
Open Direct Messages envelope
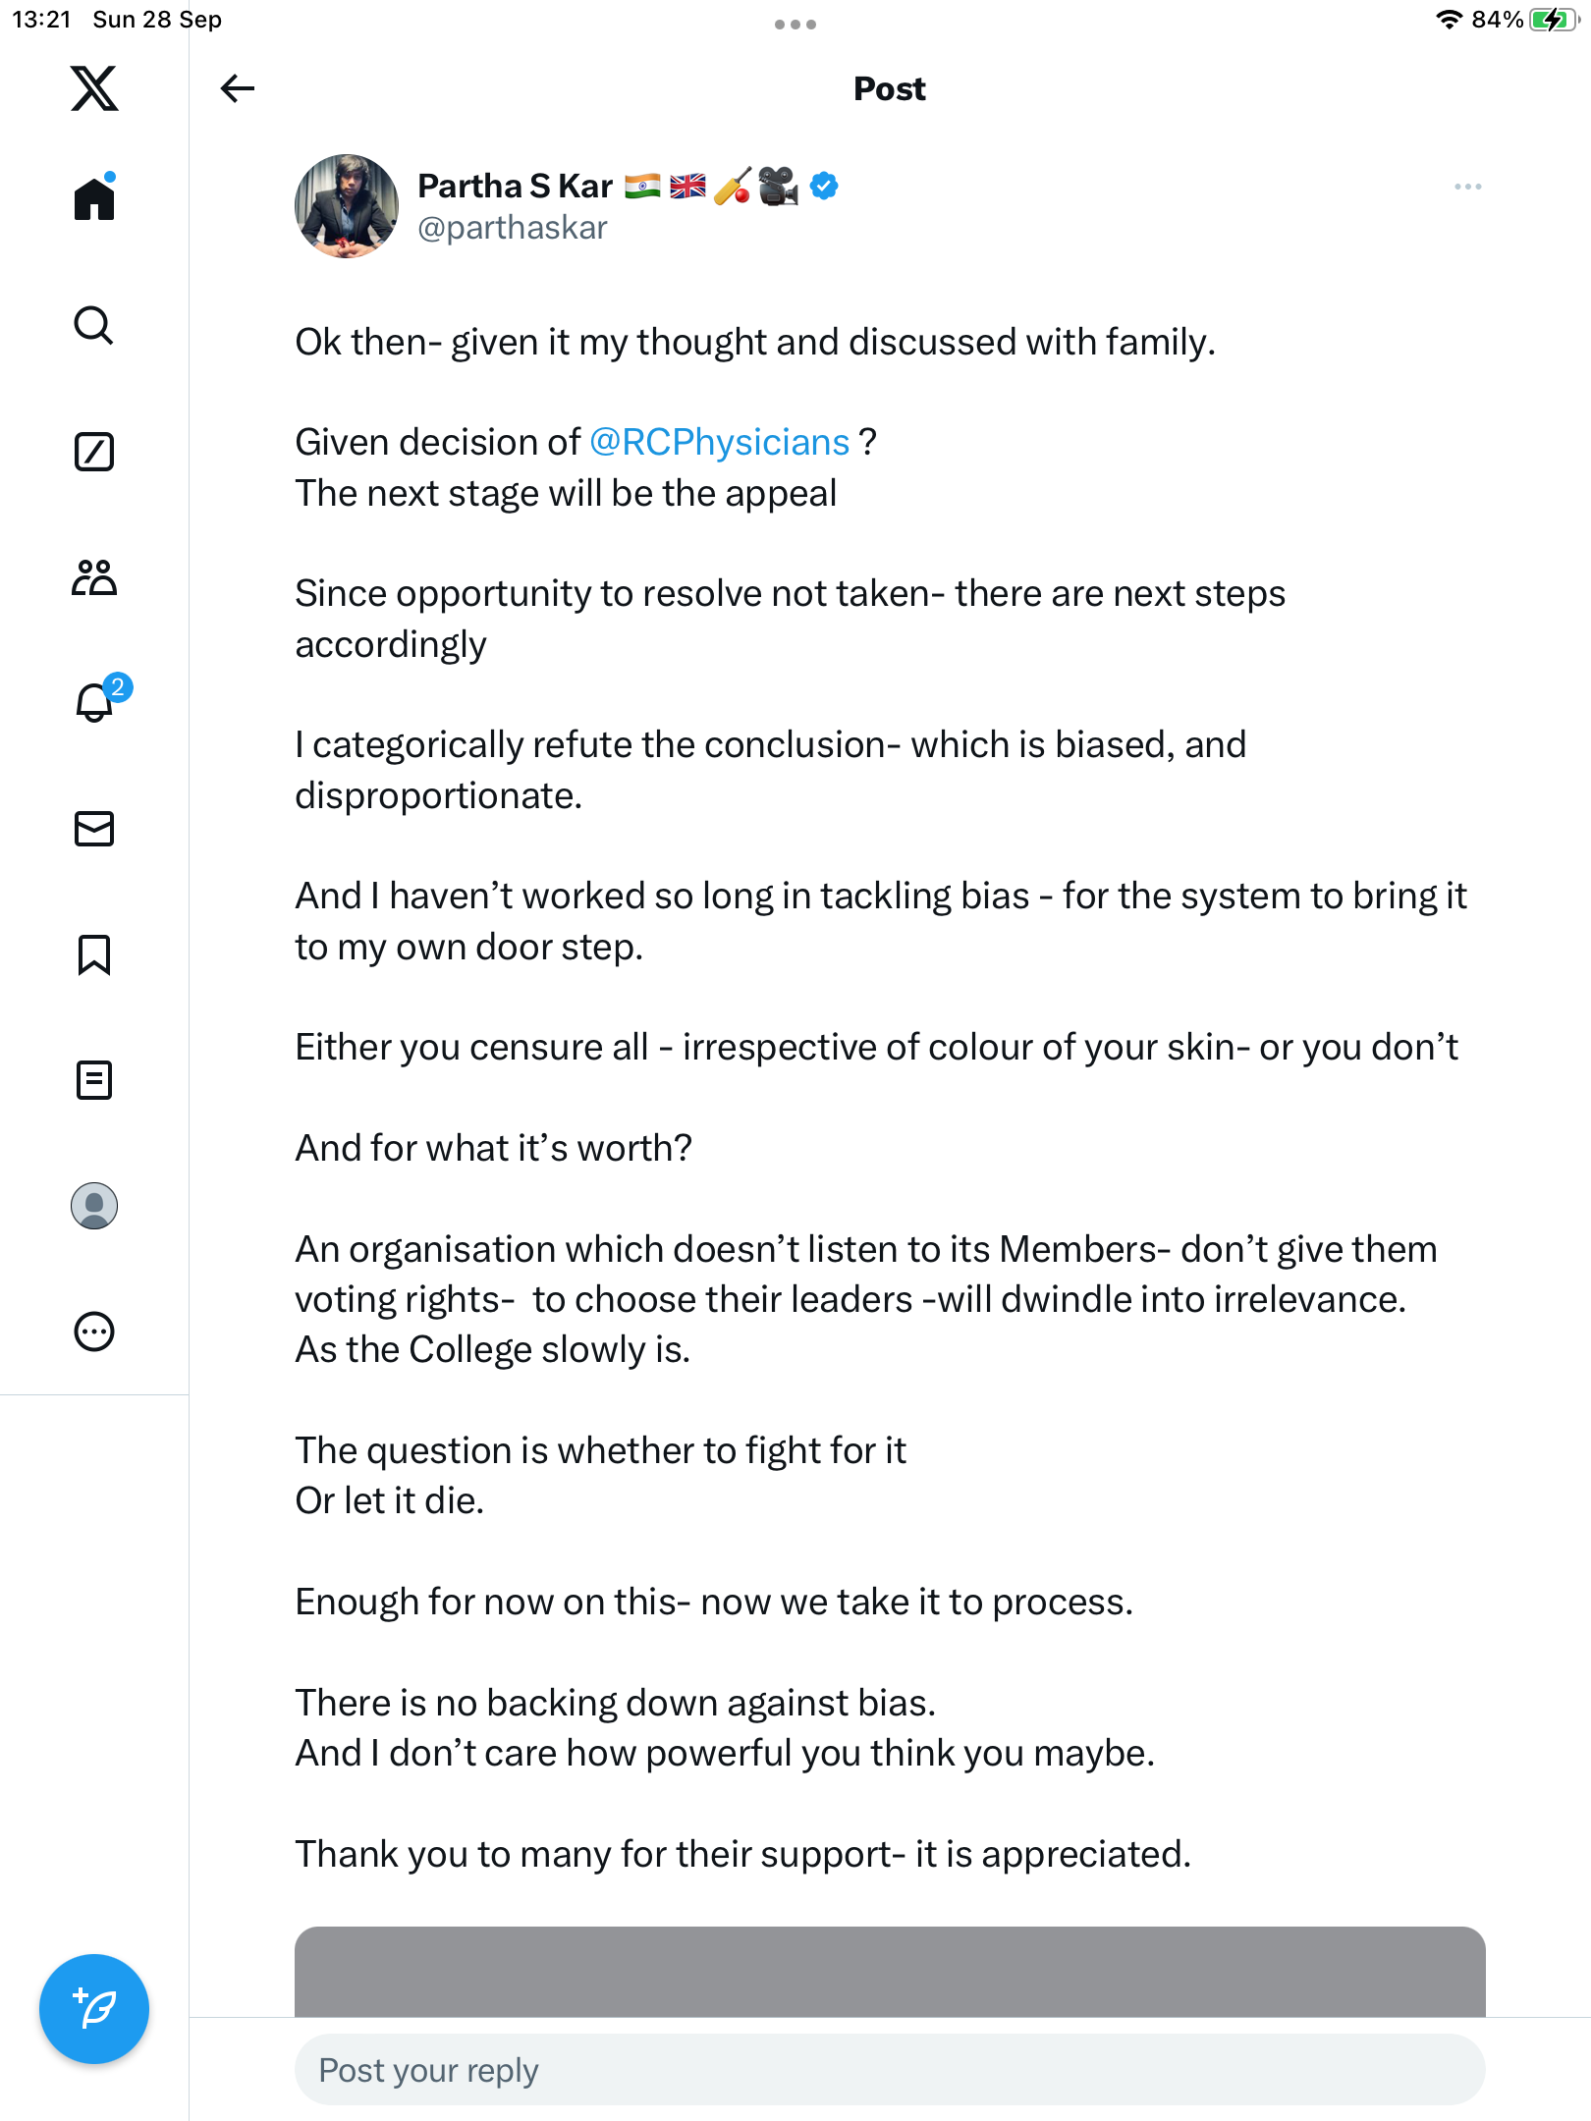[94, 829]
